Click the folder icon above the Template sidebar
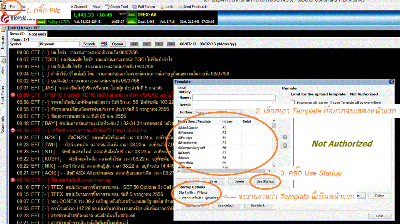The width and height of the screenshot is (400, 224). point(3,30)
